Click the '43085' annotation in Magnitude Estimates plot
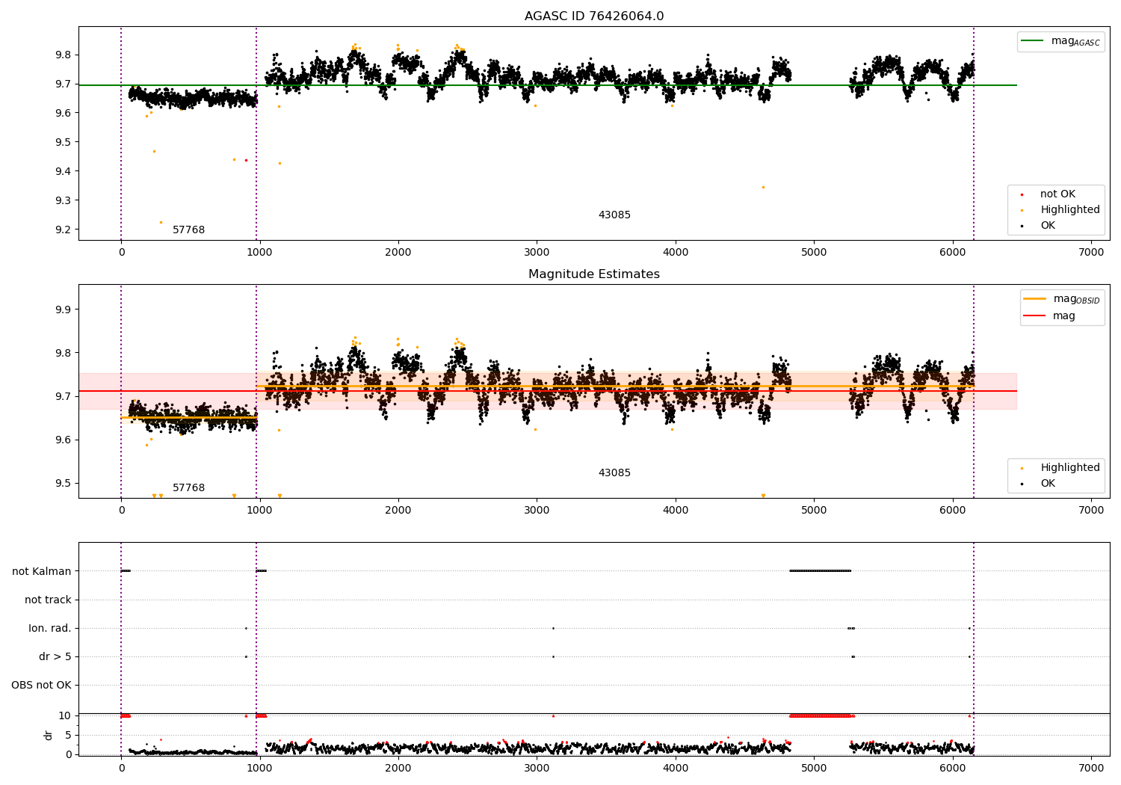 614,473
